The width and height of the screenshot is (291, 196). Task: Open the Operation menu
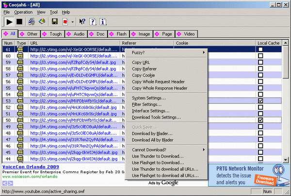(23, 12)
